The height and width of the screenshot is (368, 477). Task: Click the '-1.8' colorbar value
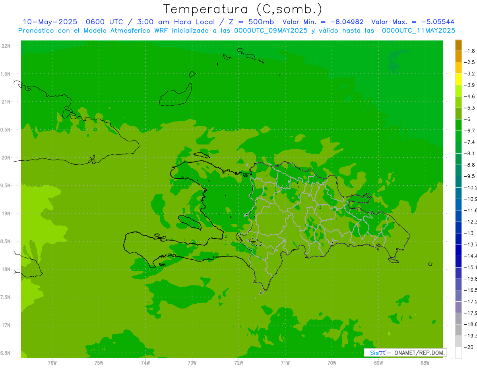470,51
